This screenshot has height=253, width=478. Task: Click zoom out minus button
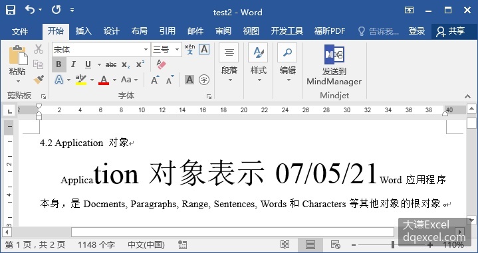354,245
